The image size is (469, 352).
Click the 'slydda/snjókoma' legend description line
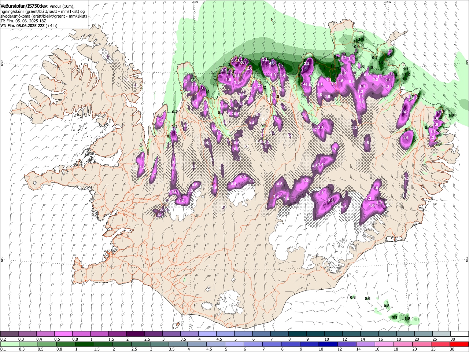44,16
